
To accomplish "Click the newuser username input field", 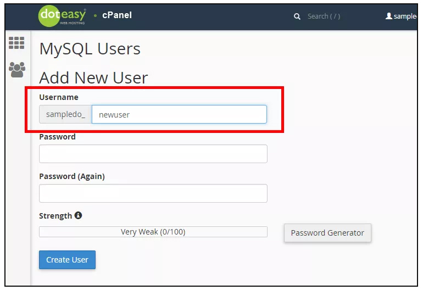I will (x=179, y=114).
